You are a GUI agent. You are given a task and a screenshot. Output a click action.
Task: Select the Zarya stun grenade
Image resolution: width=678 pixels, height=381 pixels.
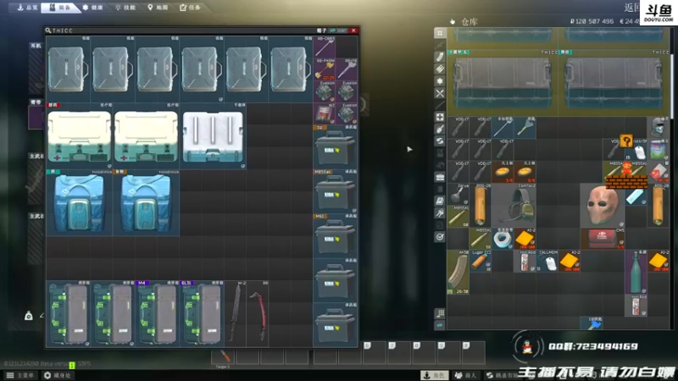(458, 194)
